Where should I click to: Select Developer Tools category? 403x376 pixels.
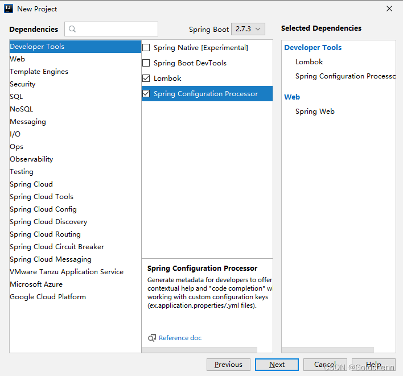pos(75,47)
